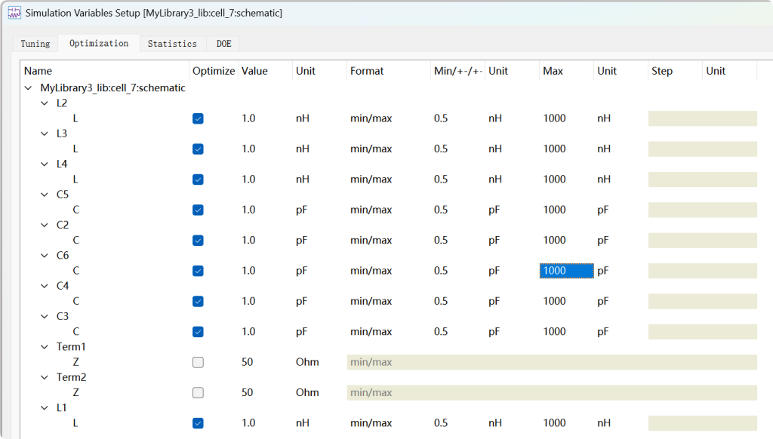
Task: Click the Step field in L2 row
Action: point(675,118)
